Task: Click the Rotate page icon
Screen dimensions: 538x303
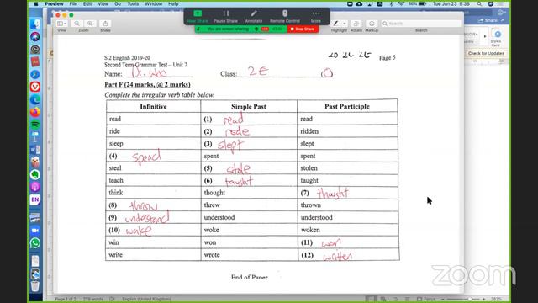Action: coord(356,24)
